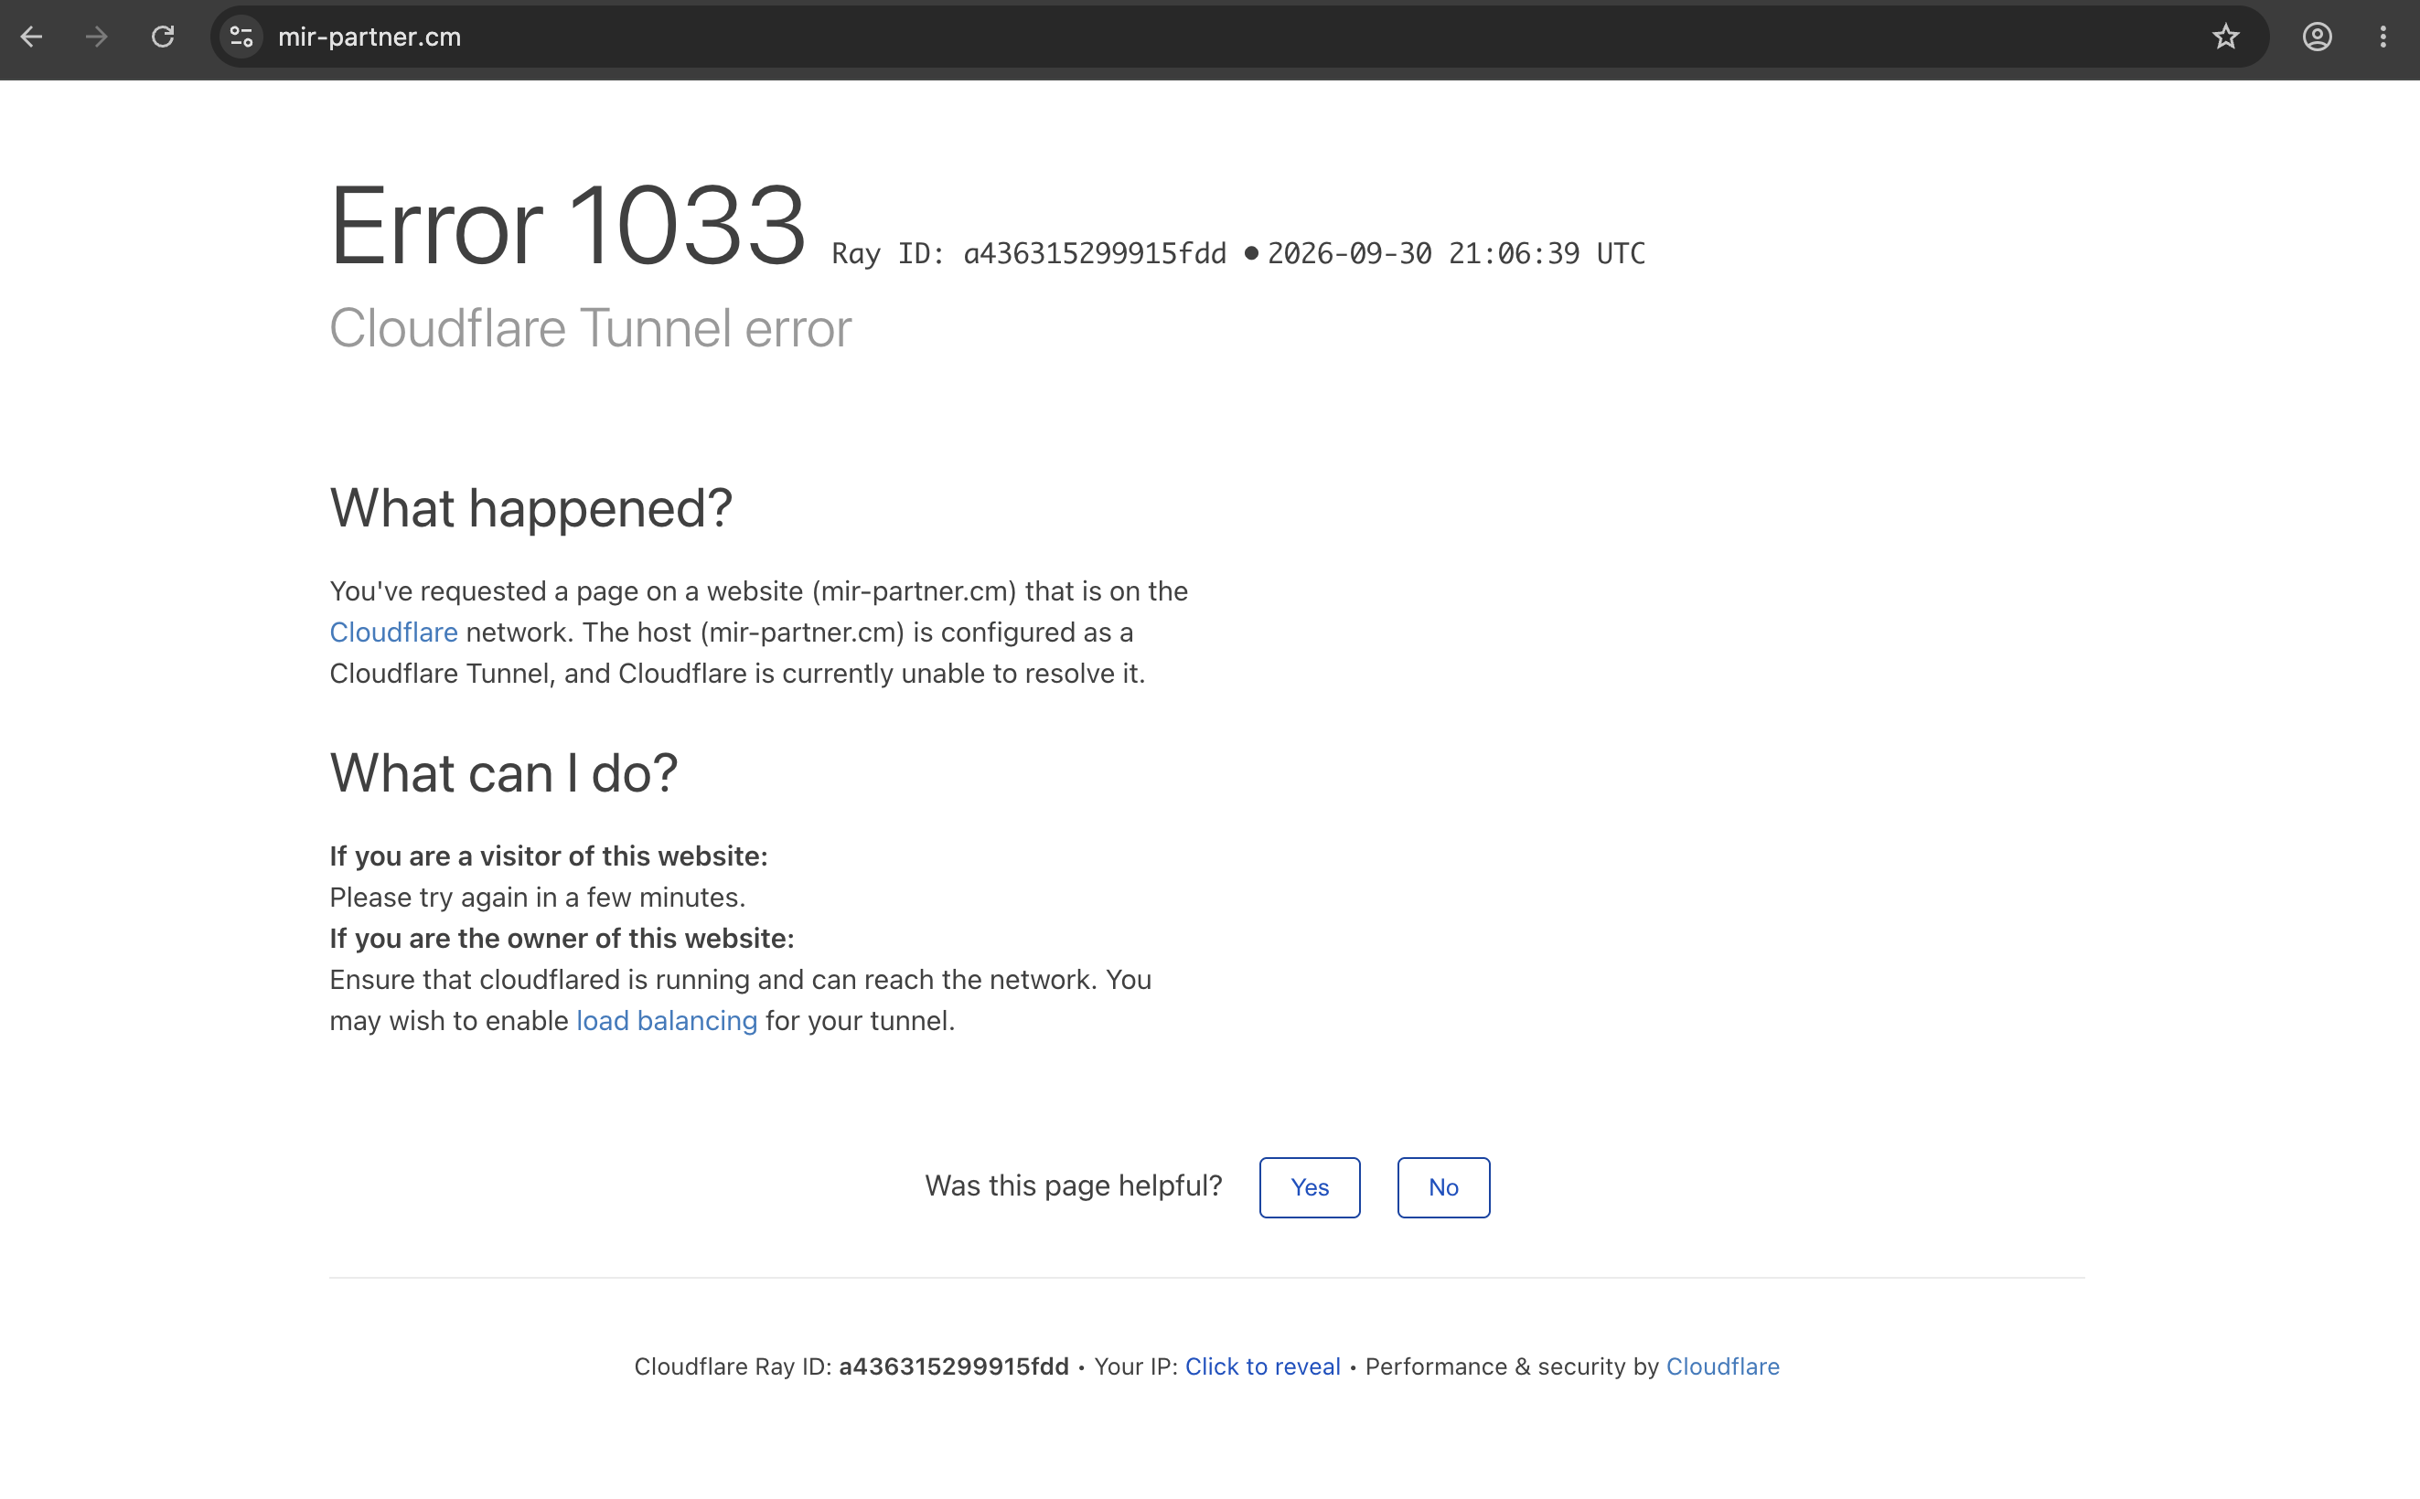Screen dimensions: 2420x1499
Task: Open site information icon beside the URL
Action: pyautogui.click(x=241, y=37)
